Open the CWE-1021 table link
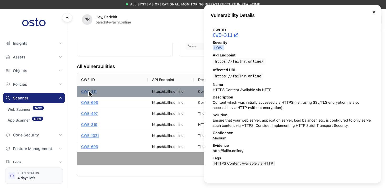 90,136
